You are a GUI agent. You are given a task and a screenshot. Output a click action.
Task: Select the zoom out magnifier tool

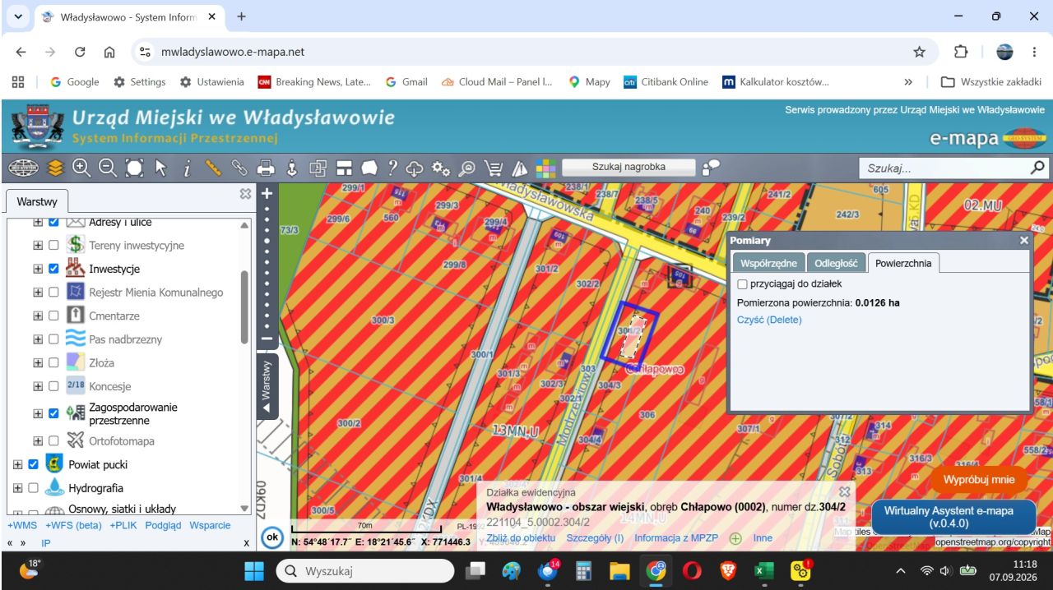pyautogui.click(x=108, y=168)
